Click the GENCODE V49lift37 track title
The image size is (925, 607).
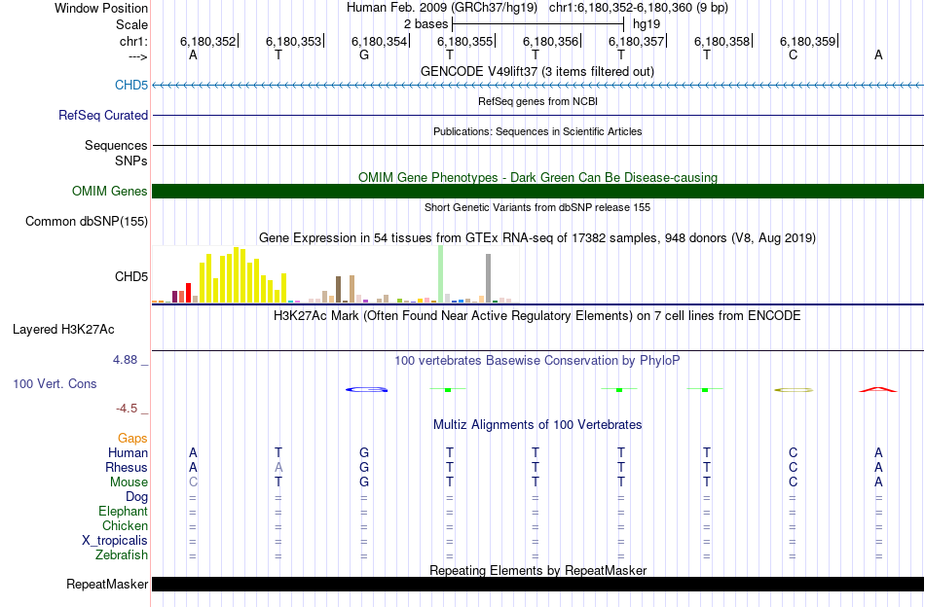click(x=537, y=71)
